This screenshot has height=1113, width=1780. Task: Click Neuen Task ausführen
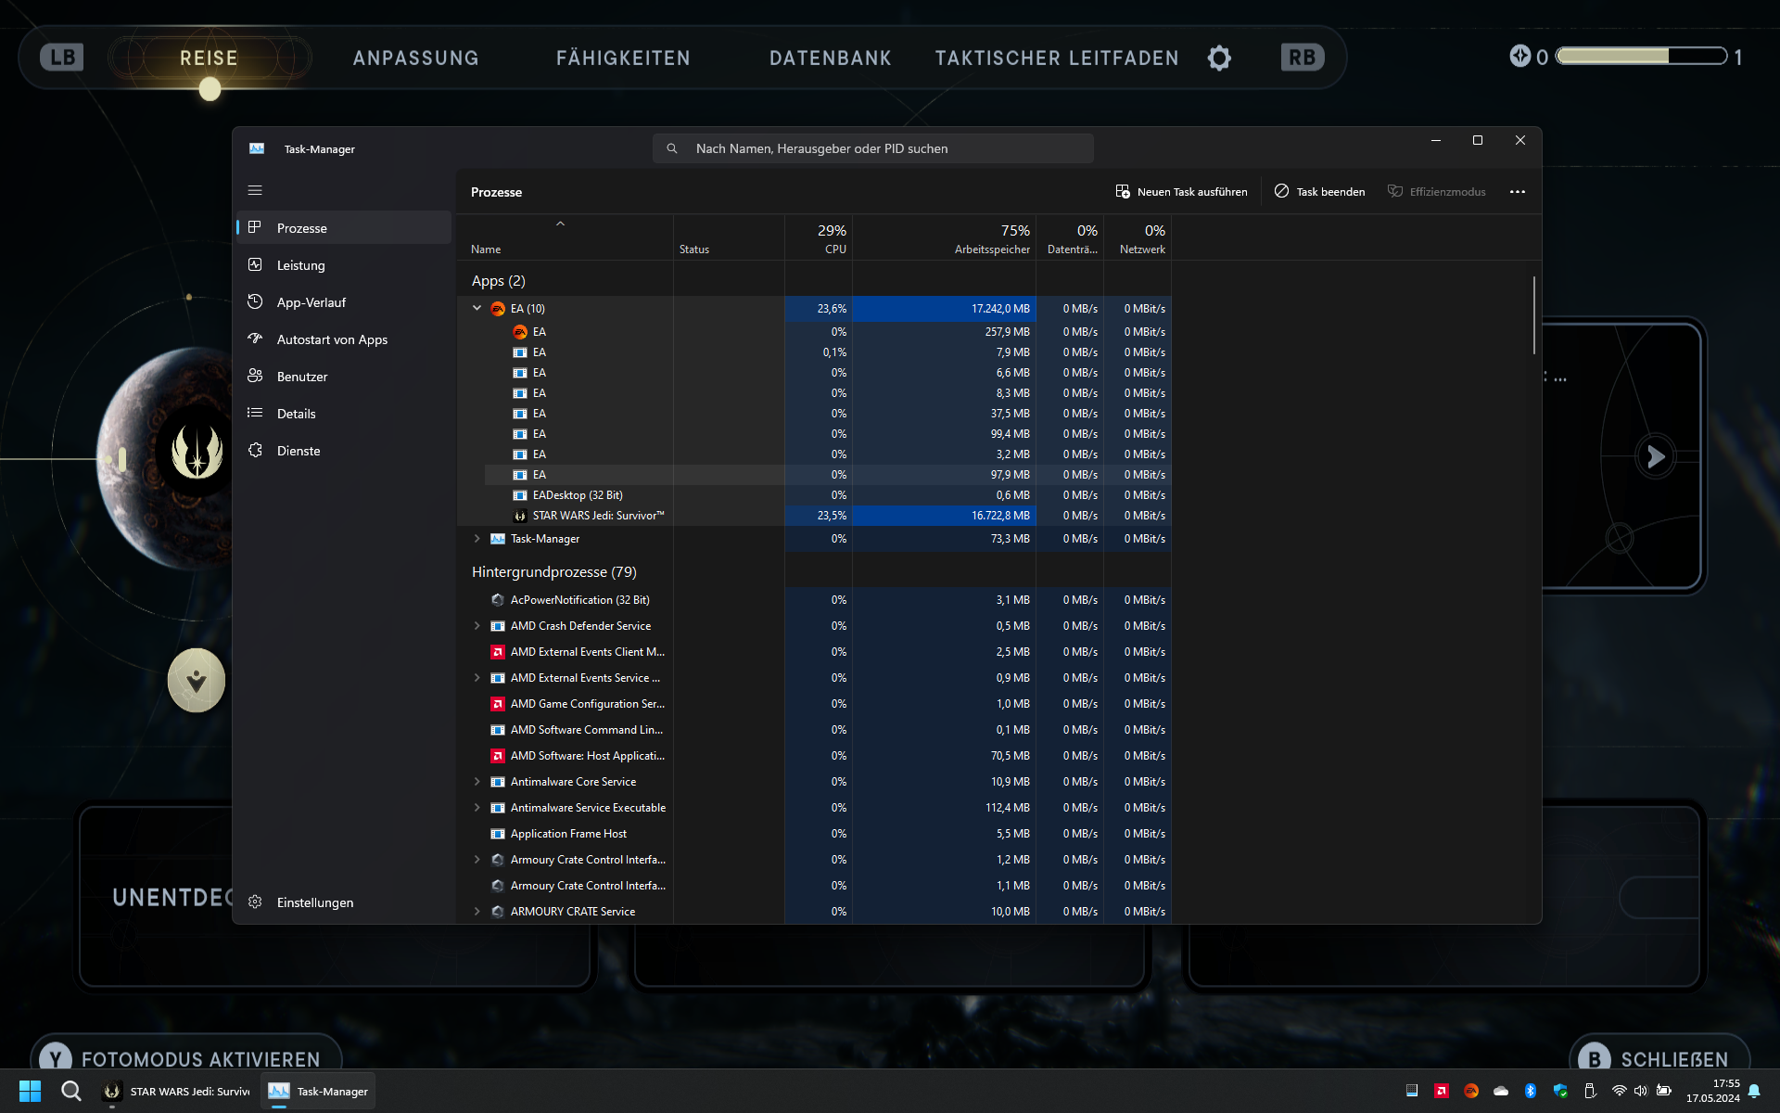(x=1181, y=191)
